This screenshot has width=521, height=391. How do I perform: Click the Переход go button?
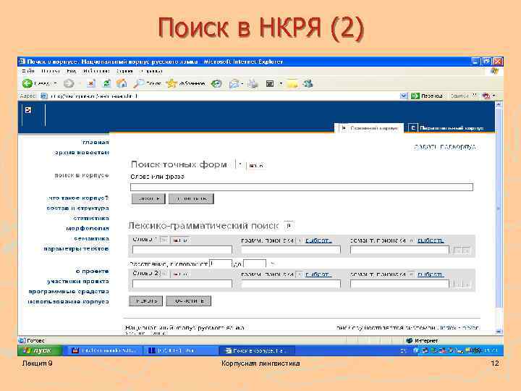coord(427,96)
